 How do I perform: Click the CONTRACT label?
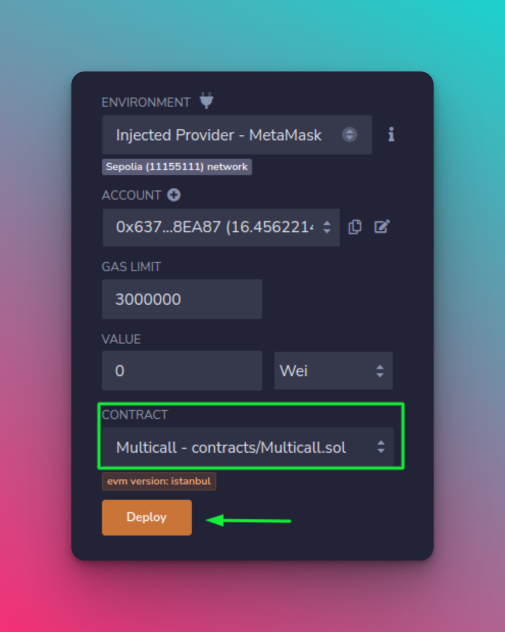135,415
